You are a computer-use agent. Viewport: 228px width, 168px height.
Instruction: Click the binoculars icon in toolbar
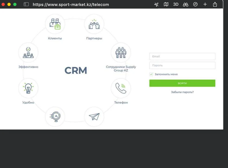[186, 5]
